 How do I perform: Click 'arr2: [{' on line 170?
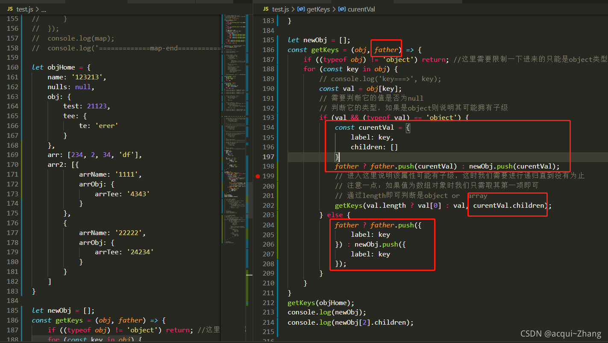click(63, 165)
